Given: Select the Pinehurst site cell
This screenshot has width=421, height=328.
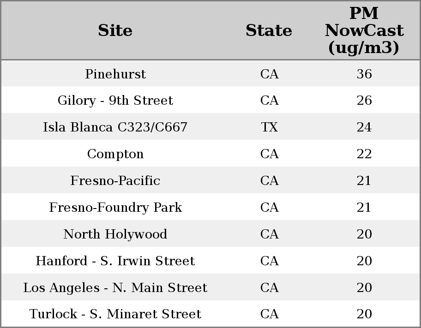Looking at the screenshot, I should tap(115, 74).
